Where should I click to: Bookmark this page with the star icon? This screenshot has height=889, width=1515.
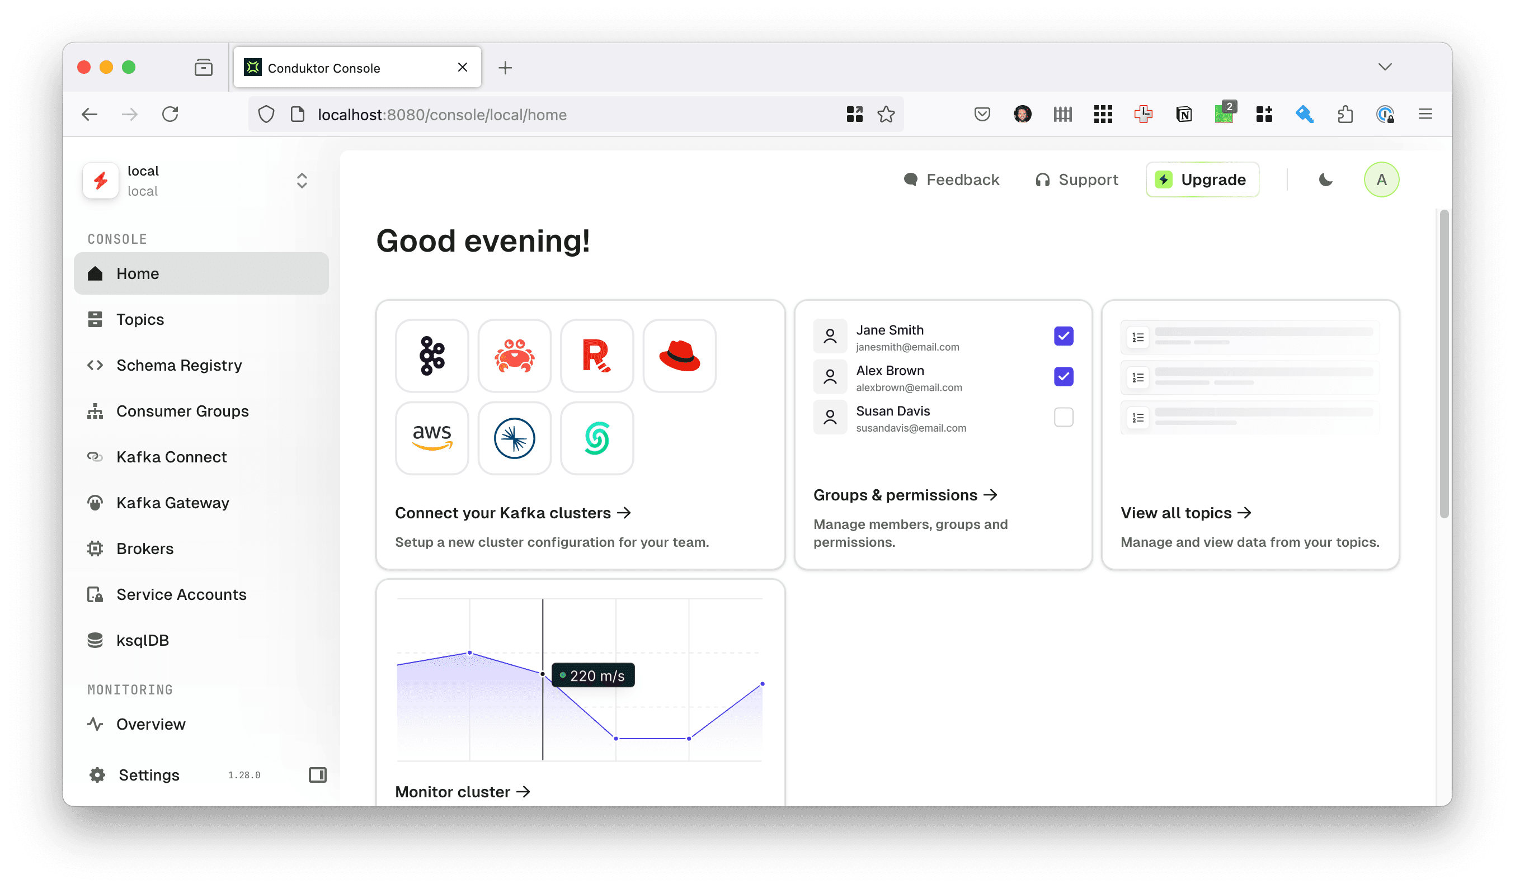(886, 114)
